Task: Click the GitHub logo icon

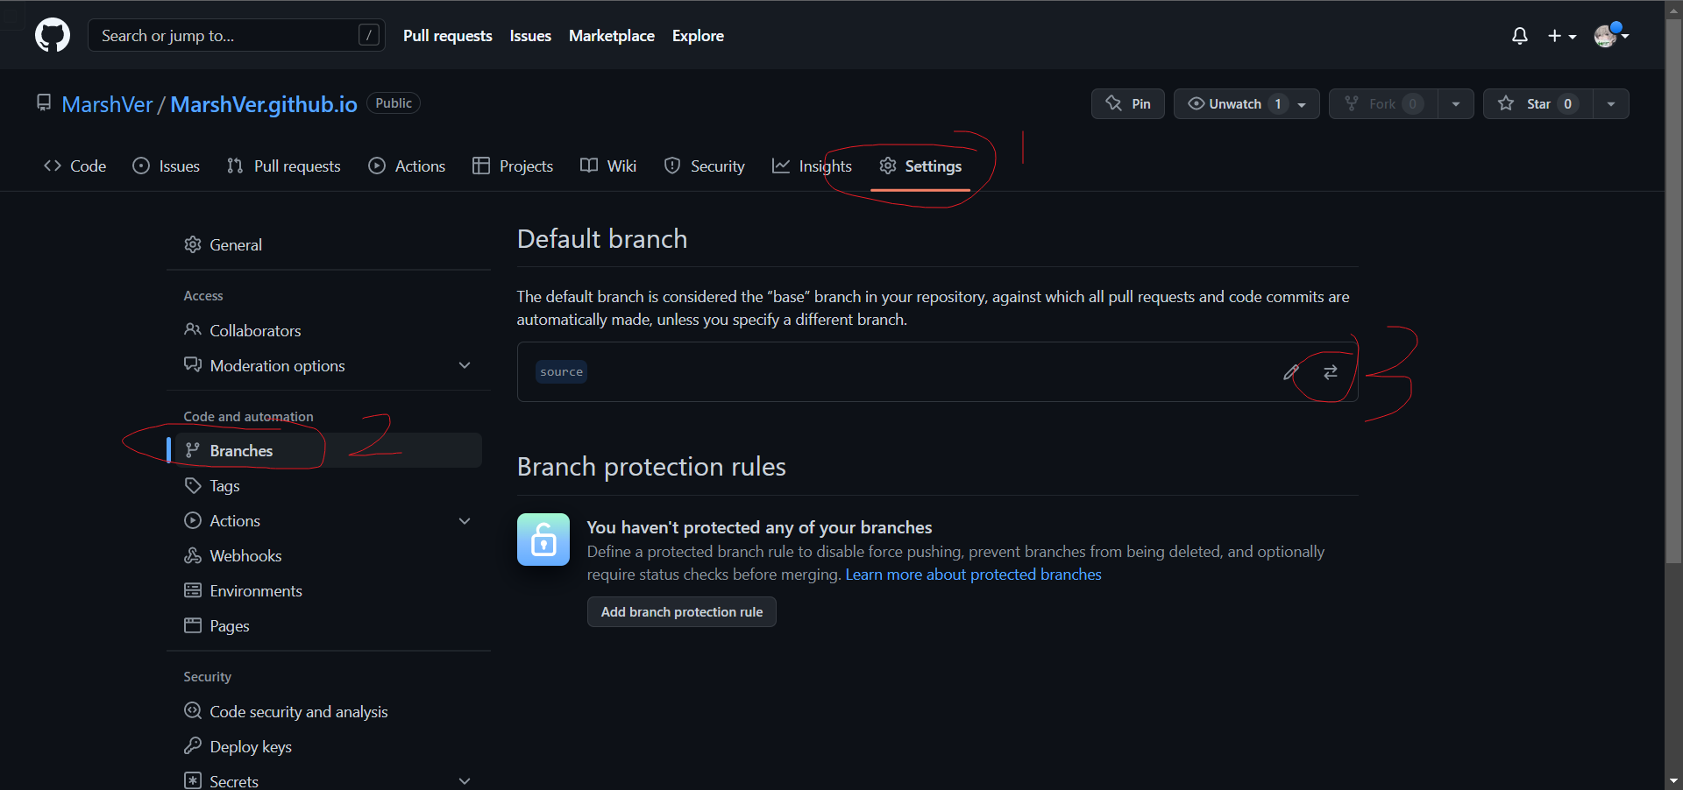Action: pyautogui.click(x=53, y=36)
